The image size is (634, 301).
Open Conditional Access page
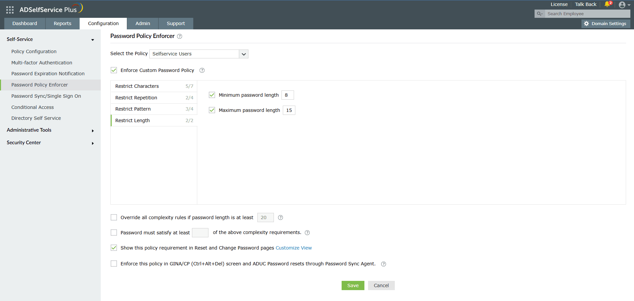(32, 107)
